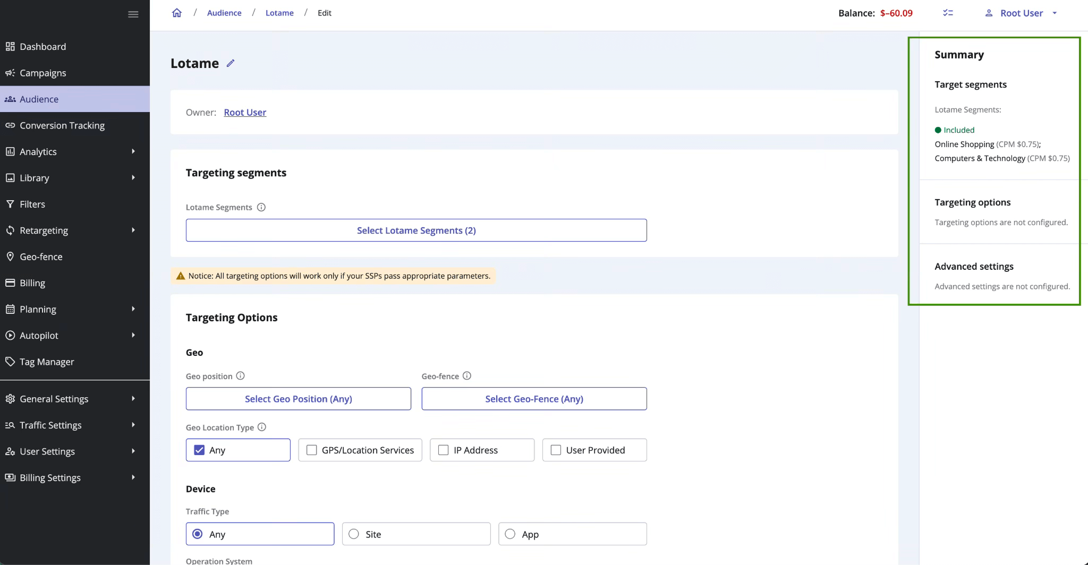1088x565 pixels.
Task: Click the home breadcrumb icon
Action: coord(176,12)
